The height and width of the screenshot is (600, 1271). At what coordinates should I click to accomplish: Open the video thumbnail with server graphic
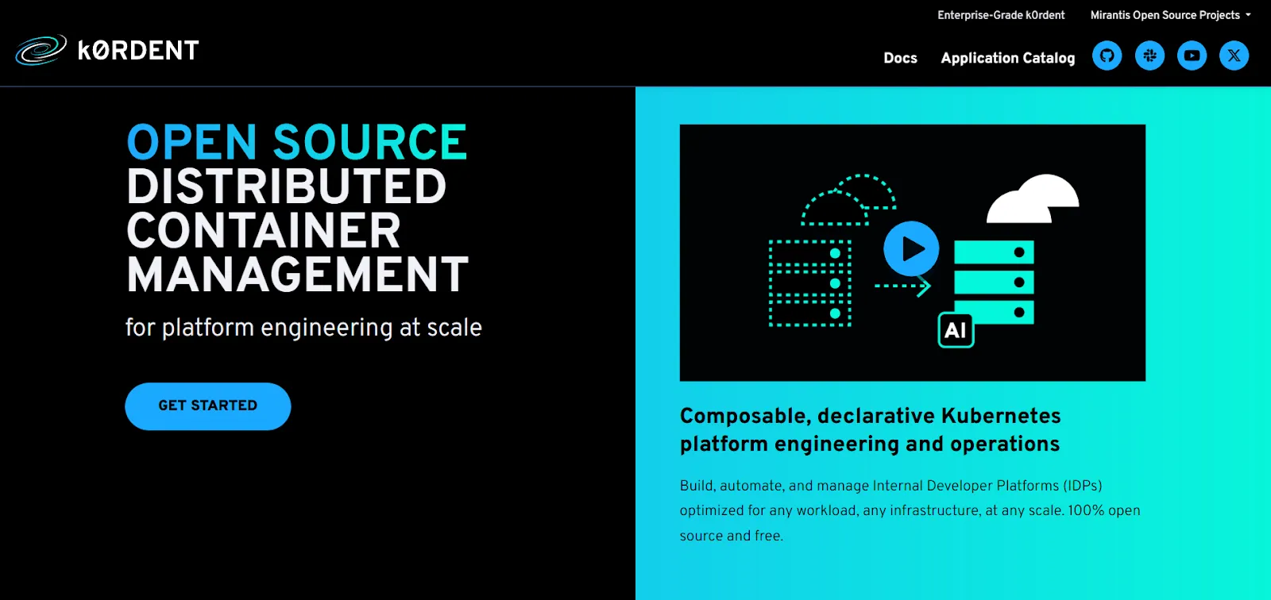point(912,252)
